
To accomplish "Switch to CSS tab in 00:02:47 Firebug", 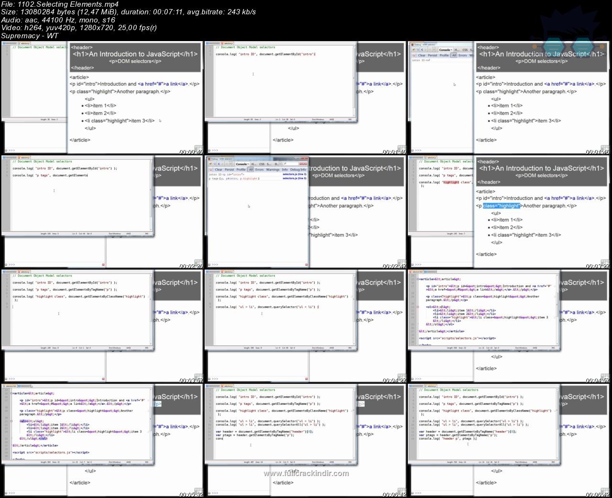I will [x=262, y=164].
